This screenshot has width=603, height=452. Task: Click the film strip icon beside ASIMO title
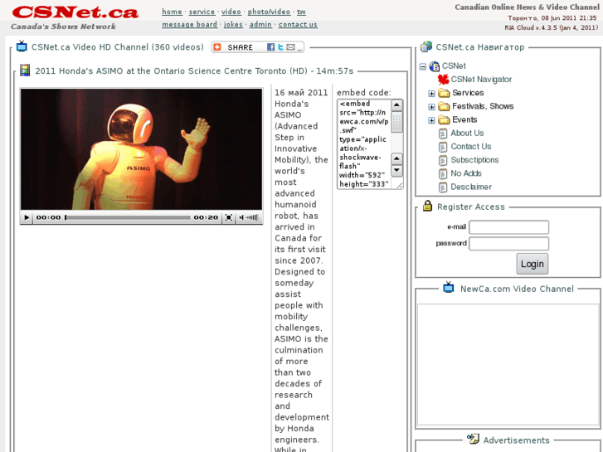pyautogui.click(x=25, y=70)
